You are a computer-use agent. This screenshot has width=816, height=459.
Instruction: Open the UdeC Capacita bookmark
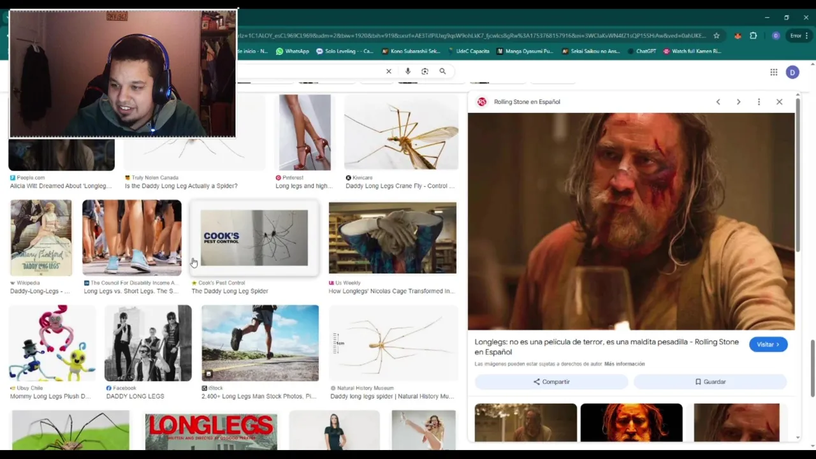pyautogui.click(x=469, y=51)
